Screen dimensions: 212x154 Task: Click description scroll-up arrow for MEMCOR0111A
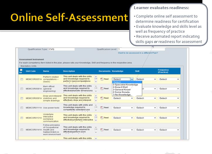coord(96,105)
